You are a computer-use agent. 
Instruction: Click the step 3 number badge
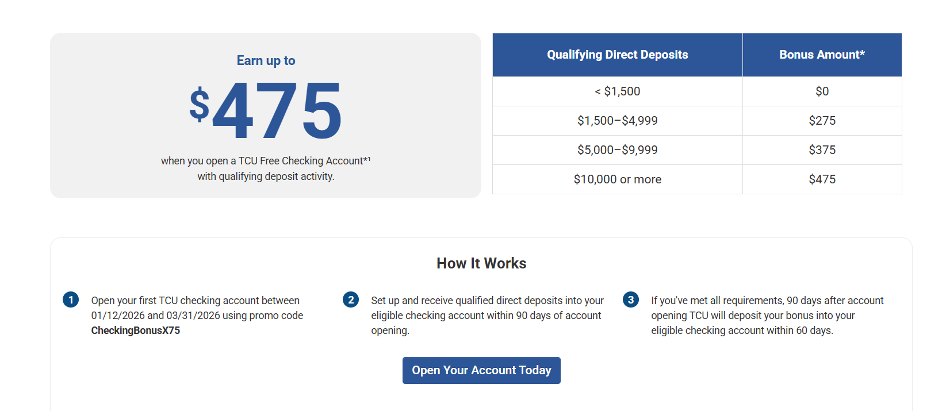click(631, 299)
